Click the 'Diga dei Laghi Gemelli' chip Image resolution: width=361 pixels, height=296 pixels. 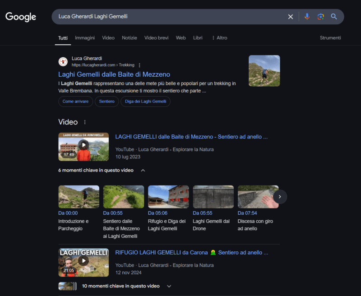tap(145, 102)
